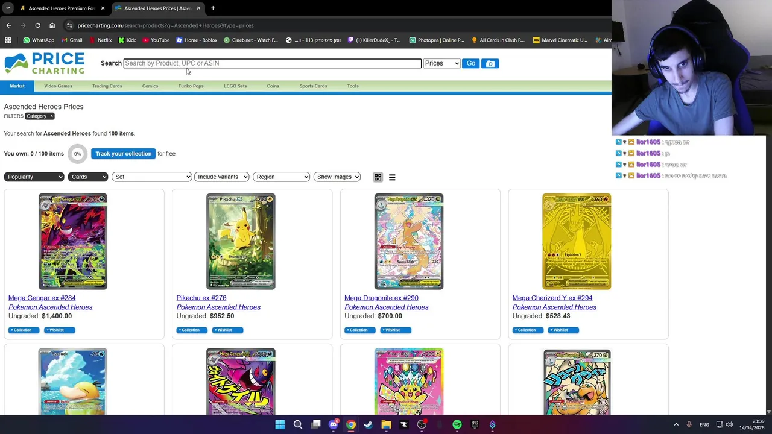Screen dimensions: 772x434
Task: Open Discord from the taskbar
Action: click(333, 424)
